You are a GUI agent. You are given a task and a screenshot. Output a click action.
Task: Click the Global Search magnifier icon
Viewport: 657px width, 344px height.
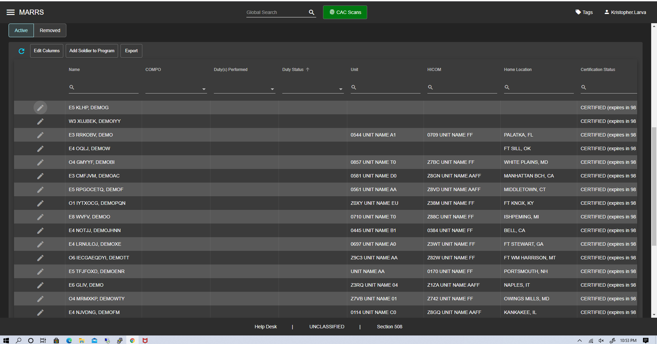(x=311, y=12)
